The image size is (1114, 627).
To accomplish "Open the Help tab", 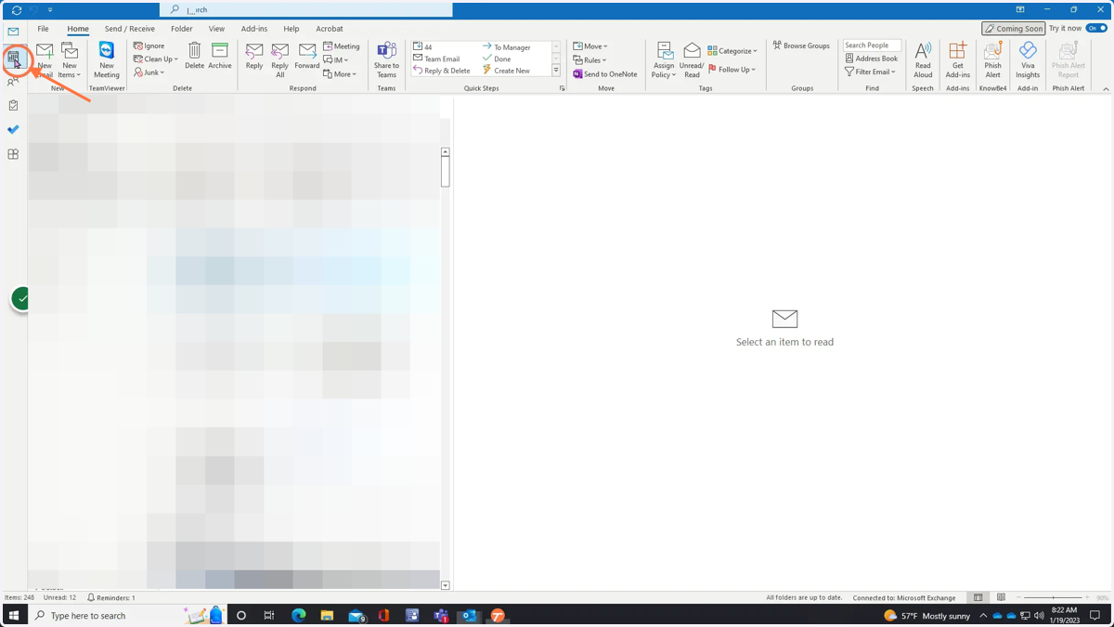I will pos(291,29).
